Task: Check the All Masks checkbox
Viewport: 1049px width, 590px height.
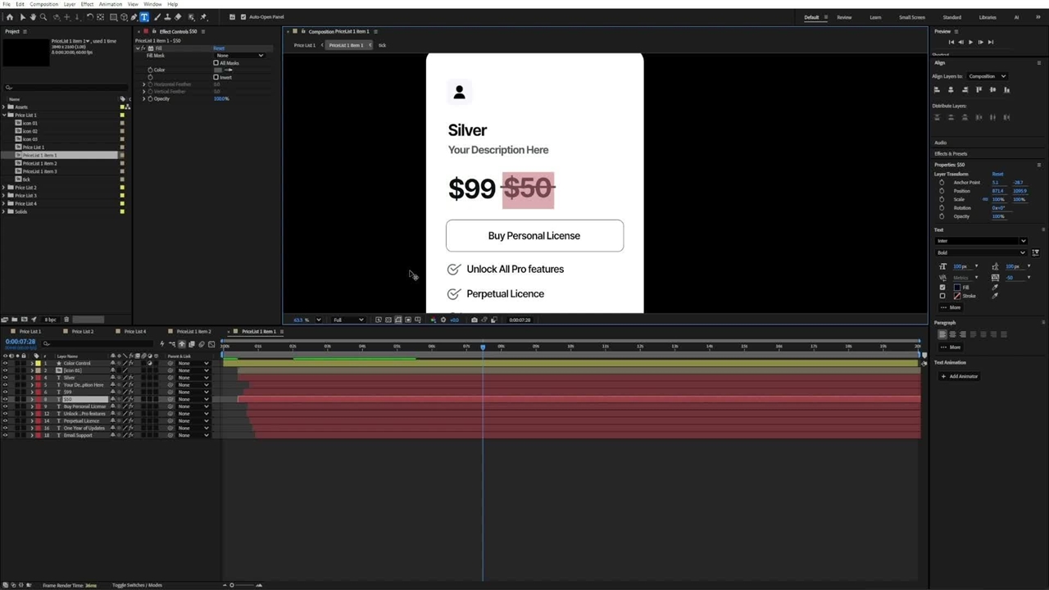Action: pyautogui.click(x=216, y=63)
